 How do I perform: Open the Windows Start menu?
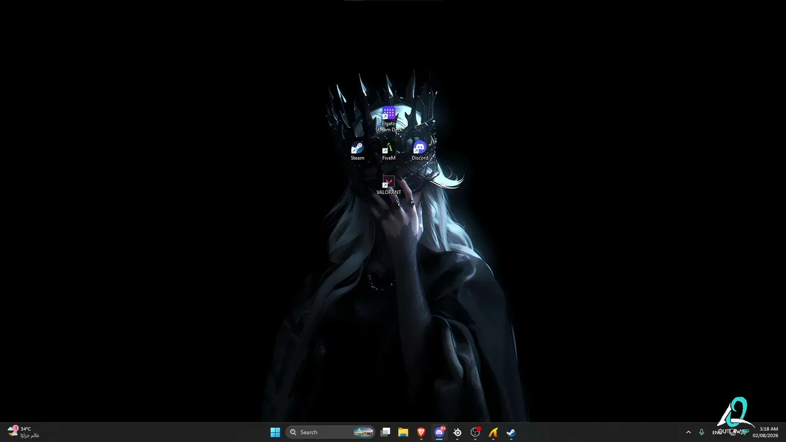(275, 432)
